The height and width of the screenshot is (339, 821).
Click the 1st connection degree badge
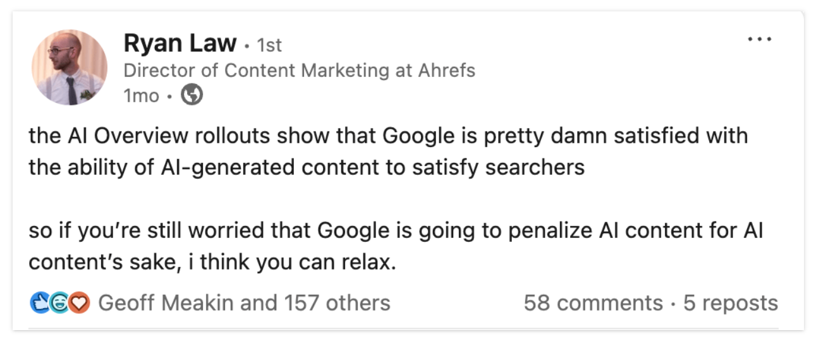click(267, 45)
